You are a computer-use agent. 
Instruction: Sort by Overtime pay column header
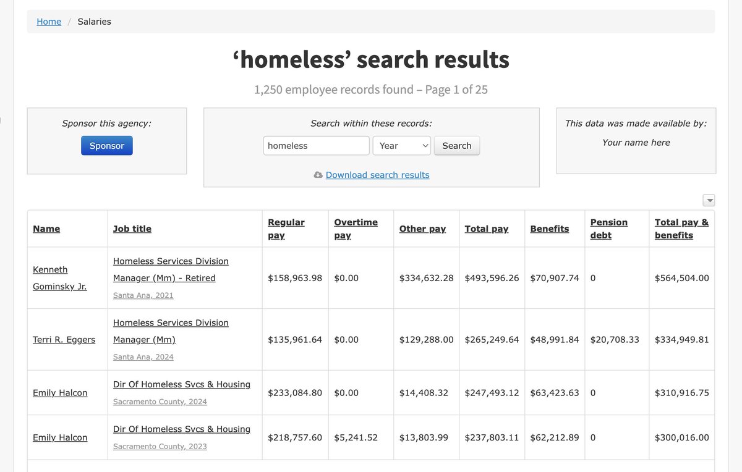point(356,229)
